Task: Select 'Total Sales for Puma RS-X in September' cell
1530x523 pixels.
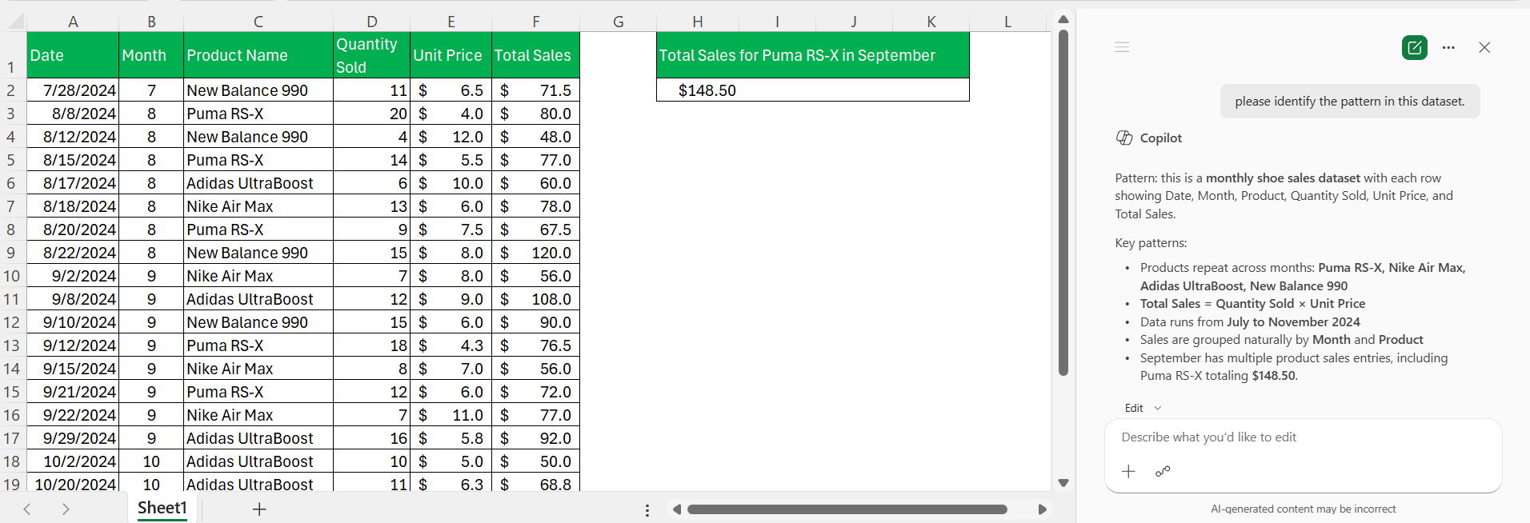Action: coord(813,55)
